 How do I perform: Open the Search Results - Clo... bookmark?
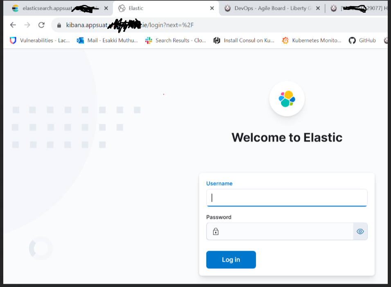point(176,40)
